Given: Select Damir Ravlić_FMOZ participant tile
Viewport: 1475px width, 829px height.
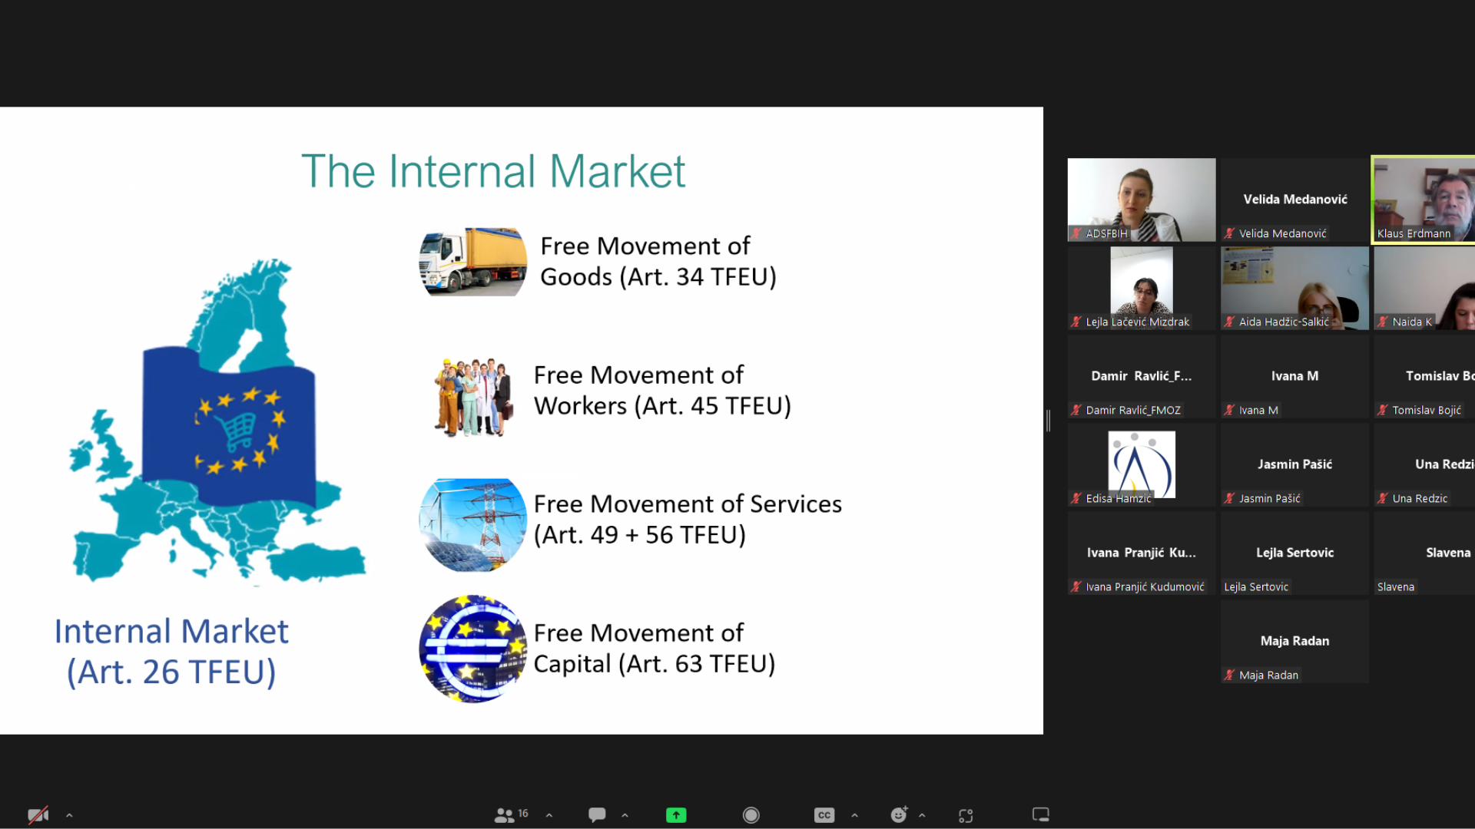Looking at the screenshot, I should pos(1142,376).
